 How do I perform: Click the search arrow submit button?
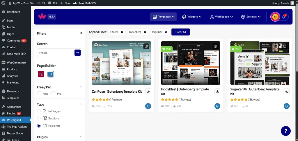[x=77, y=53]
